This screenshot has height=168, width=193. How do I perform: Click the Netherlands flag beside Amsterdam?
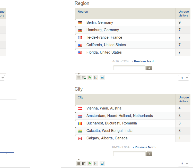80,116
